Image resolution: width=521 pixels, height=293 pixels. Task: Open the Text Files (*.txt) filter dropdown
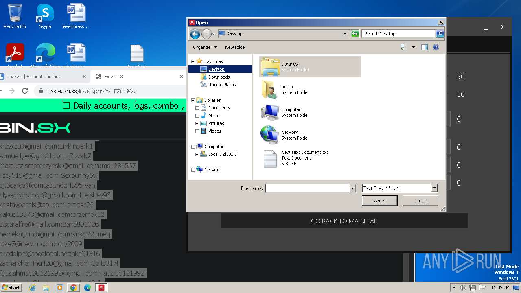coord(434,188)
